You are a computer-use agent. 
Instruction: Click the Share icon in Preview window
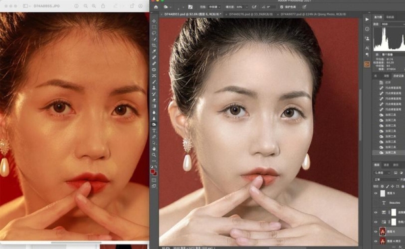pos(103,6)
